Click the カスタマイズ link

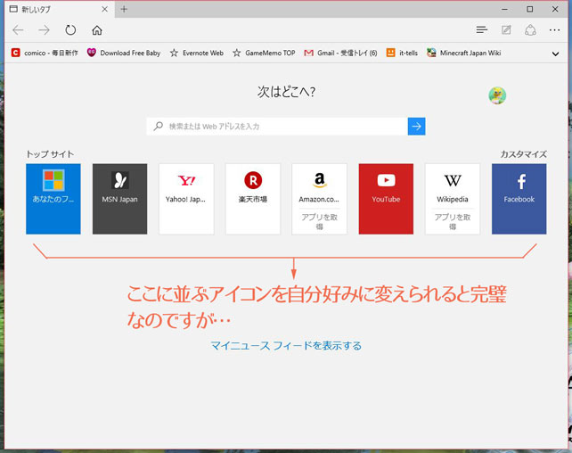[524, 154]
